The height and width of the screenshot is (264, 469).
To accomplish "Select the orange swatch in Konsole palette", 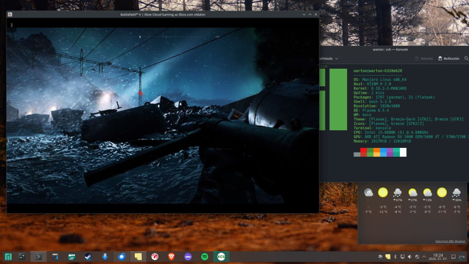I will [x=376, y=153].
